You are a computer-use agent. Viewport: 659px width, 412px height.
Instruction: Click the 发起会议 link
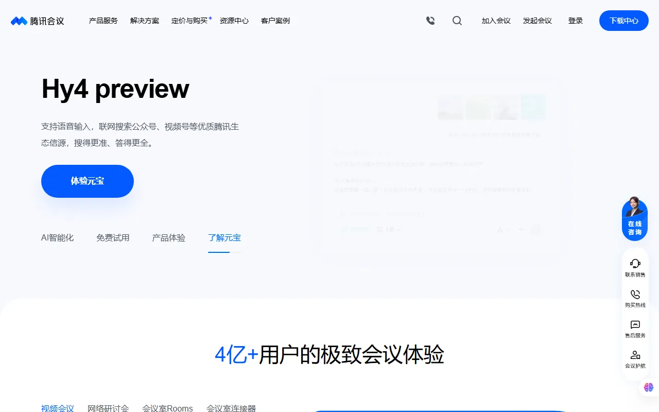pos(537,21)
